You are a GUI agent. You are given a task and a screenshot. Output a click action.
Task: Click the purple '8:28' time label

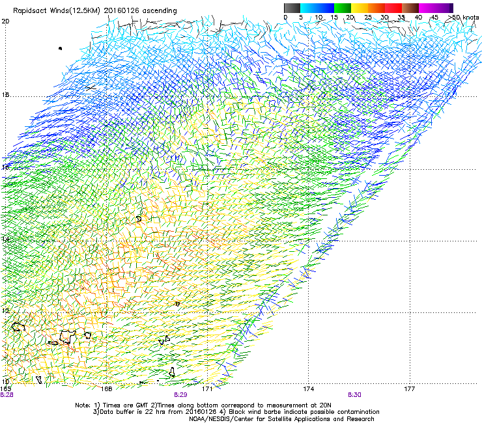7,395
